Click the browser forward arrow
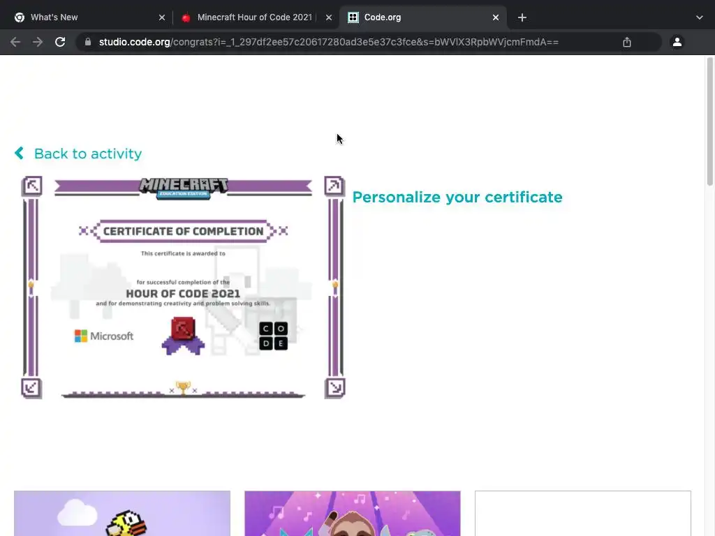This screenshot has height=536, width=715. click(x=38, y=42)
